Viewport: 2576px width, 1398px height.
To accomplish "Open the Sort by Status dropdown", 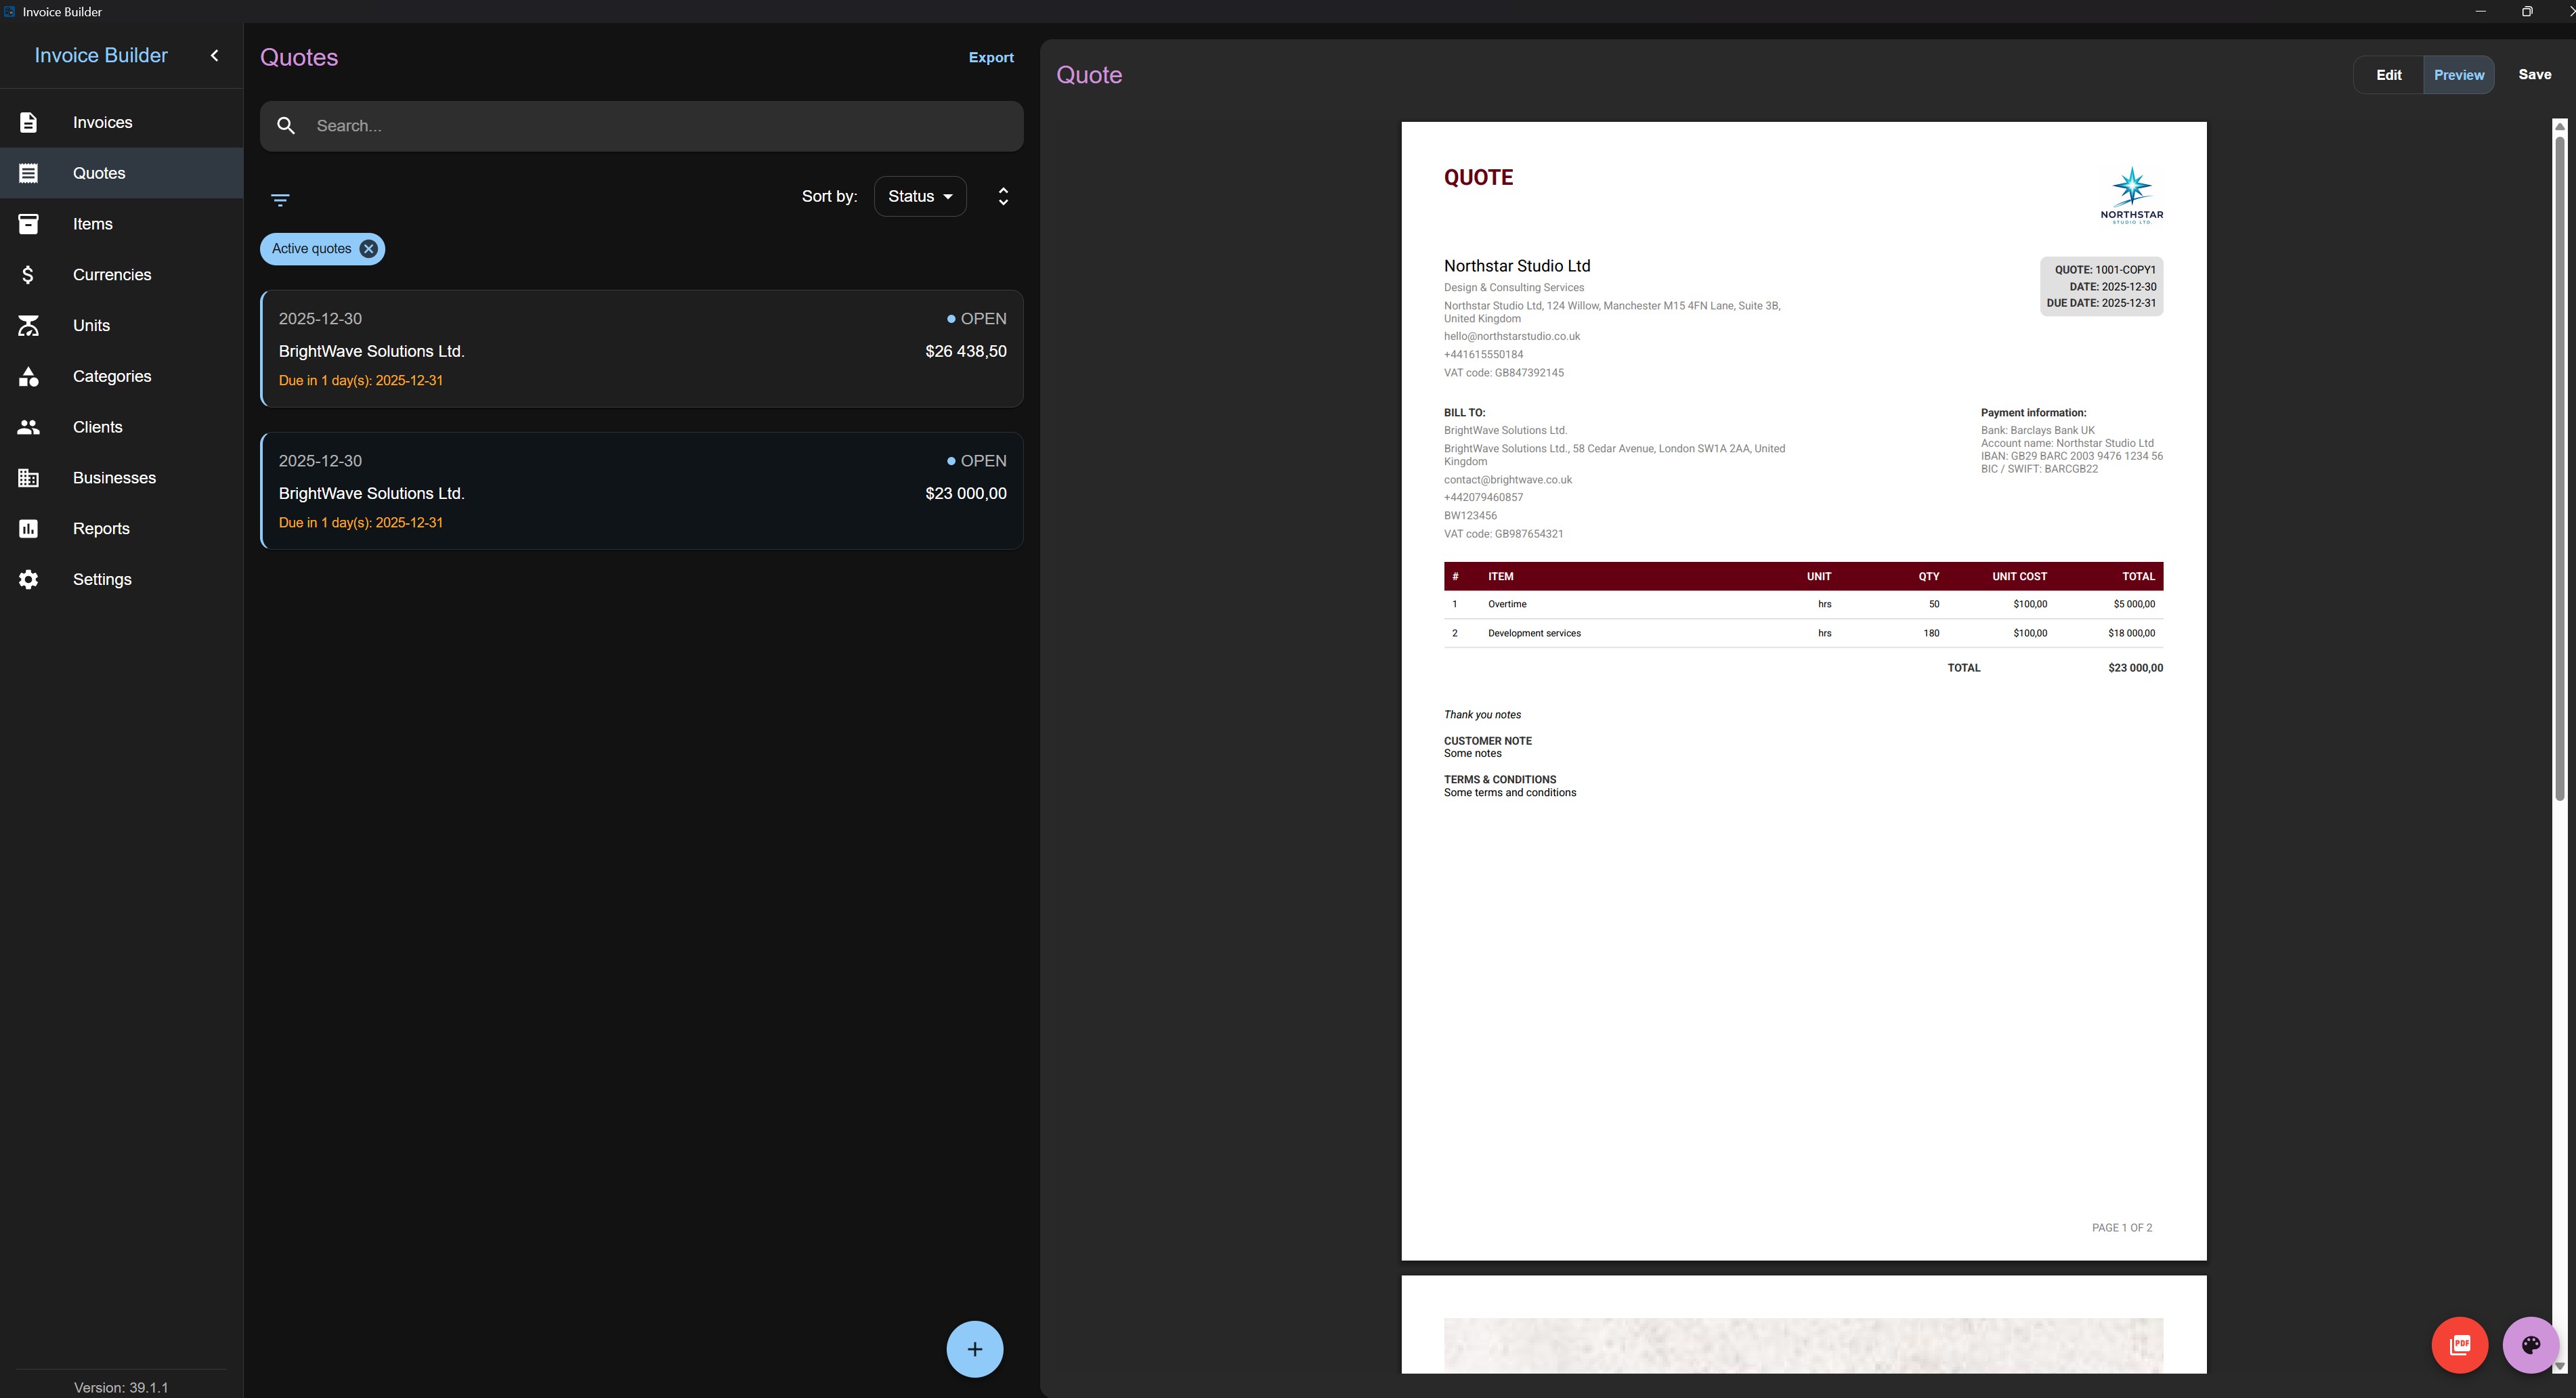I will (920, 196).
